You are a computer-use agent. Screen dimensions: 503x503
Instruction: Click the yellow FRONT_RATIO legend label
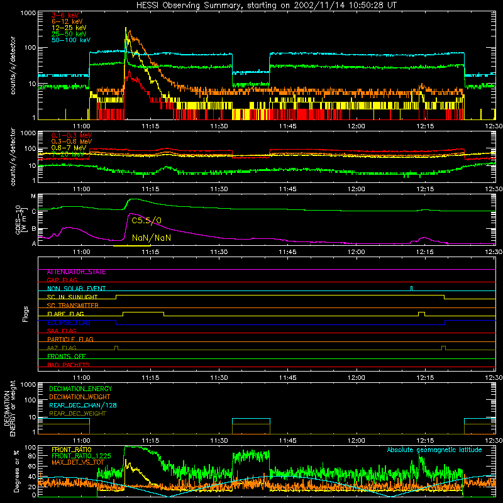point(71,450)
